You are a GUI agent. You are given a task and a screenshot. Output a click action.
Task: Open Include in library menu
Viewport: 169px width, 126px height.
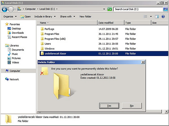tap(45, 17)
